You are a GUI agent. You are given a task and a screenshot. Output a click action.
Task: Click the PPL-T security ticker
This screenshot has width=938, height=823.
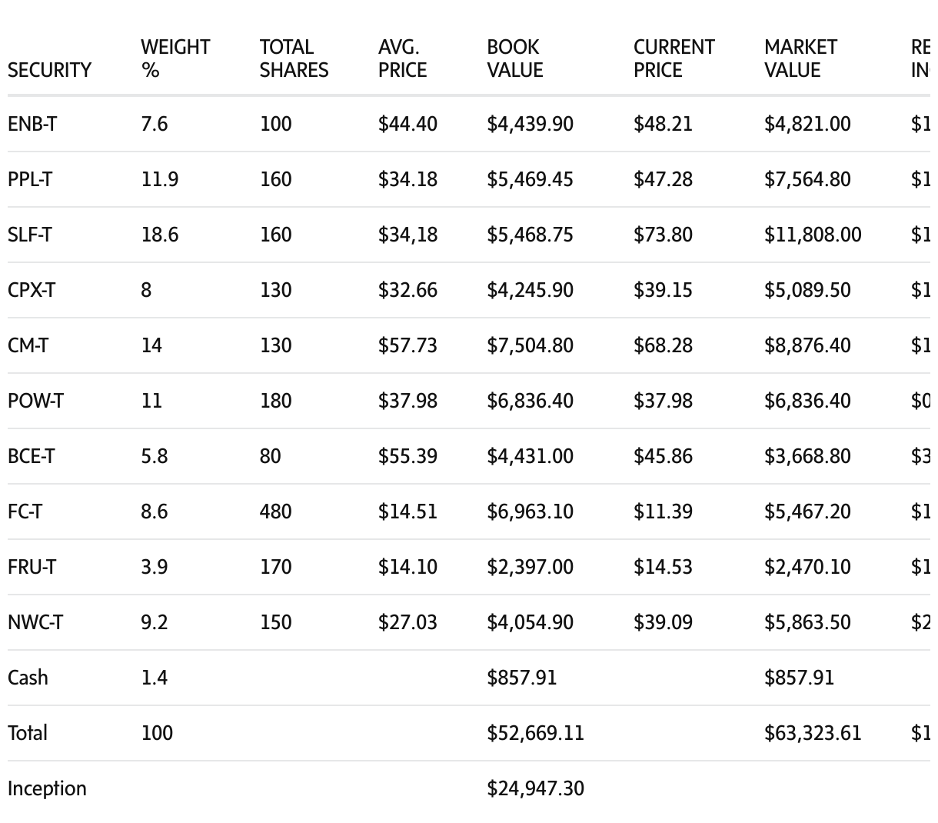tap(30, 179)
